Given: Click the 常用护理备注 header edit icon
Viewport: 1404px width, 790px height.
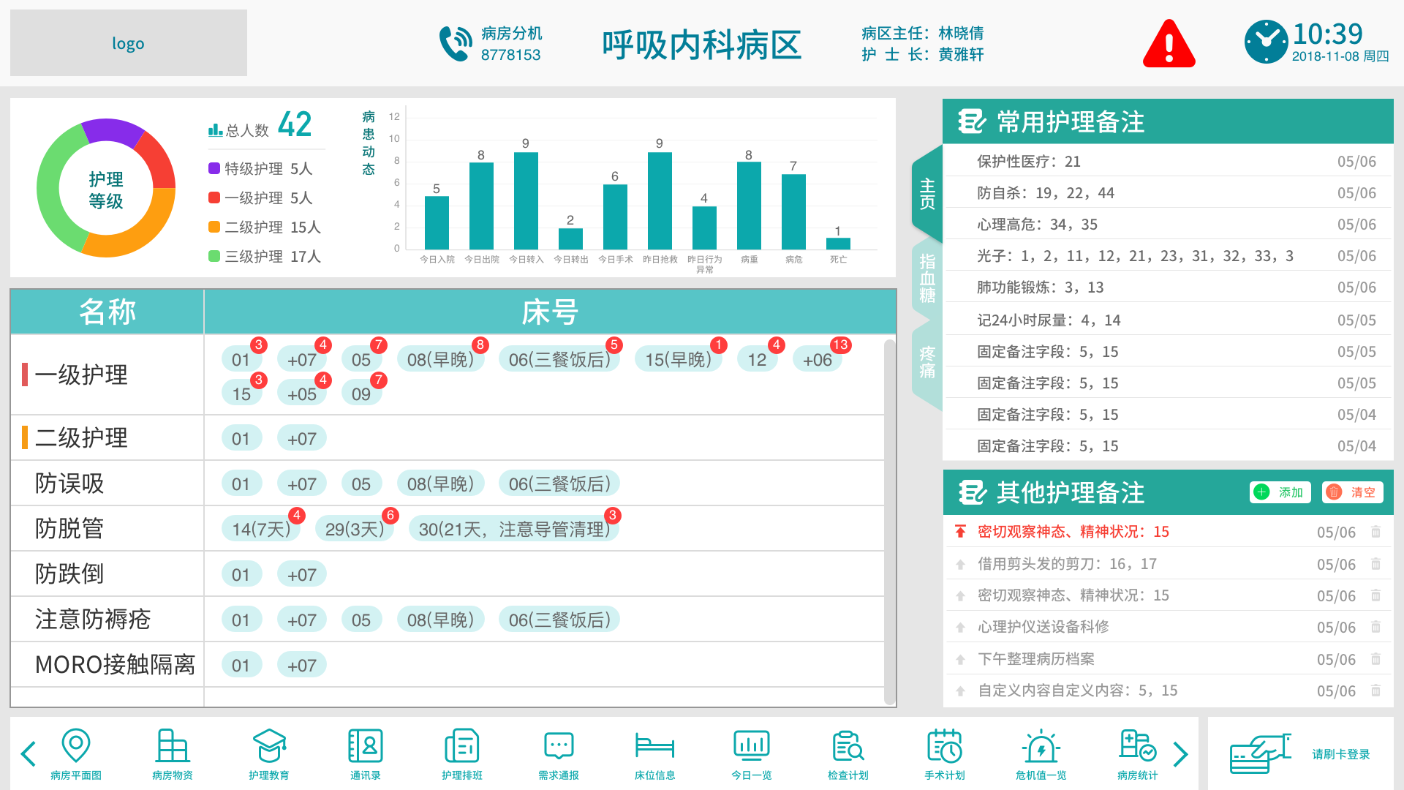Looking at the screenshot, I should click(x=972, y=121).
